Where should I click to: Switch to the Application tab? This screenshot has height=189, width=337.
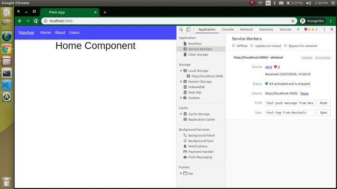click(207, 29)
